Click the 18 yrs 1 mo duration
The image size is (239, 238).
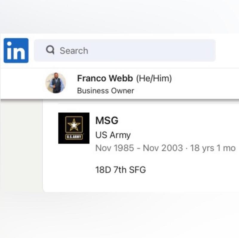pos(213,148)
